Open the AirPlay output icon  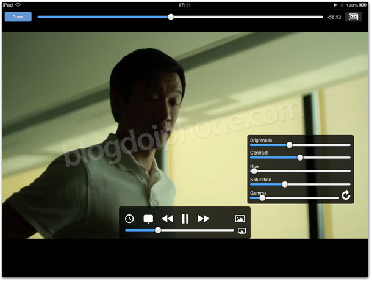click(241, 231)
